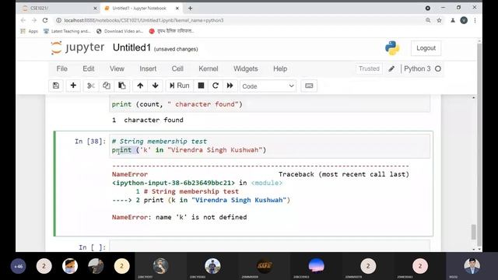This screenshot has height=280, width=498.
Task: Click the zoom magnifier in address bar
Action: [x=428, y=20]
